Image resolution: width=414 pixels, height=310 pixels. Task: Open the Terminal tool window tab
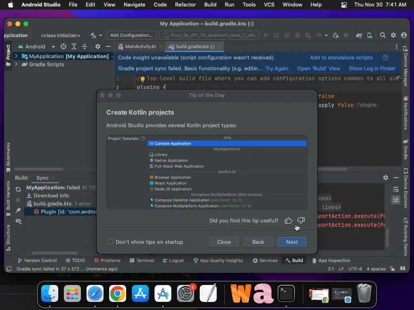tap(142, 260)
